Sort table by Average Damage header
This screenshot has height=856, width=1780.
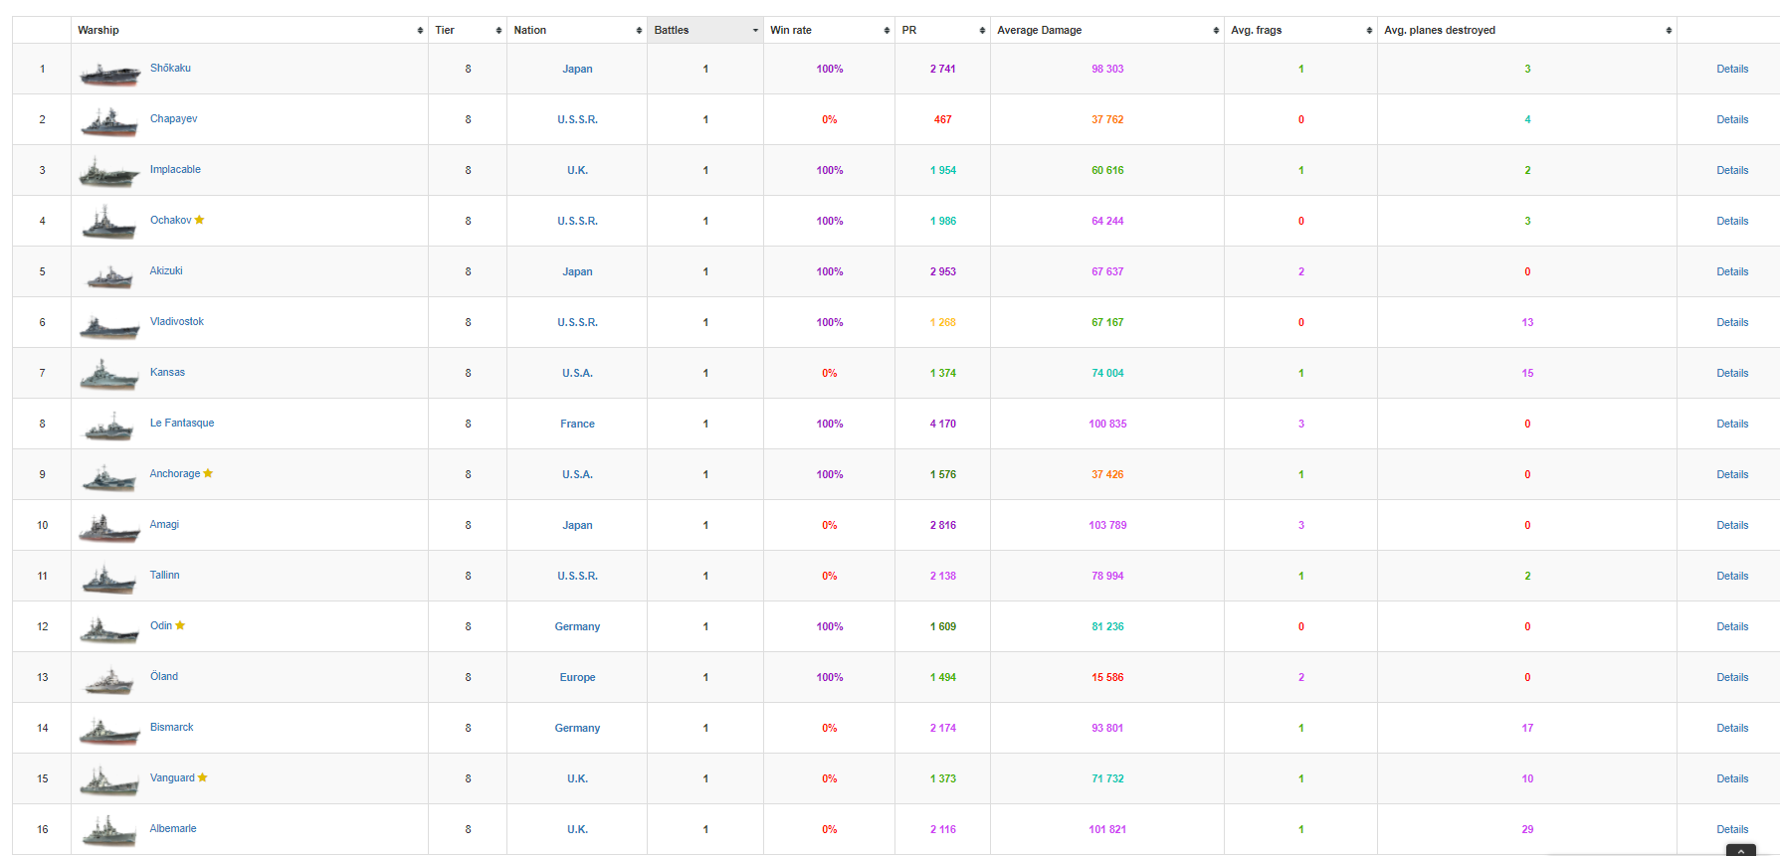[1105, 30]
